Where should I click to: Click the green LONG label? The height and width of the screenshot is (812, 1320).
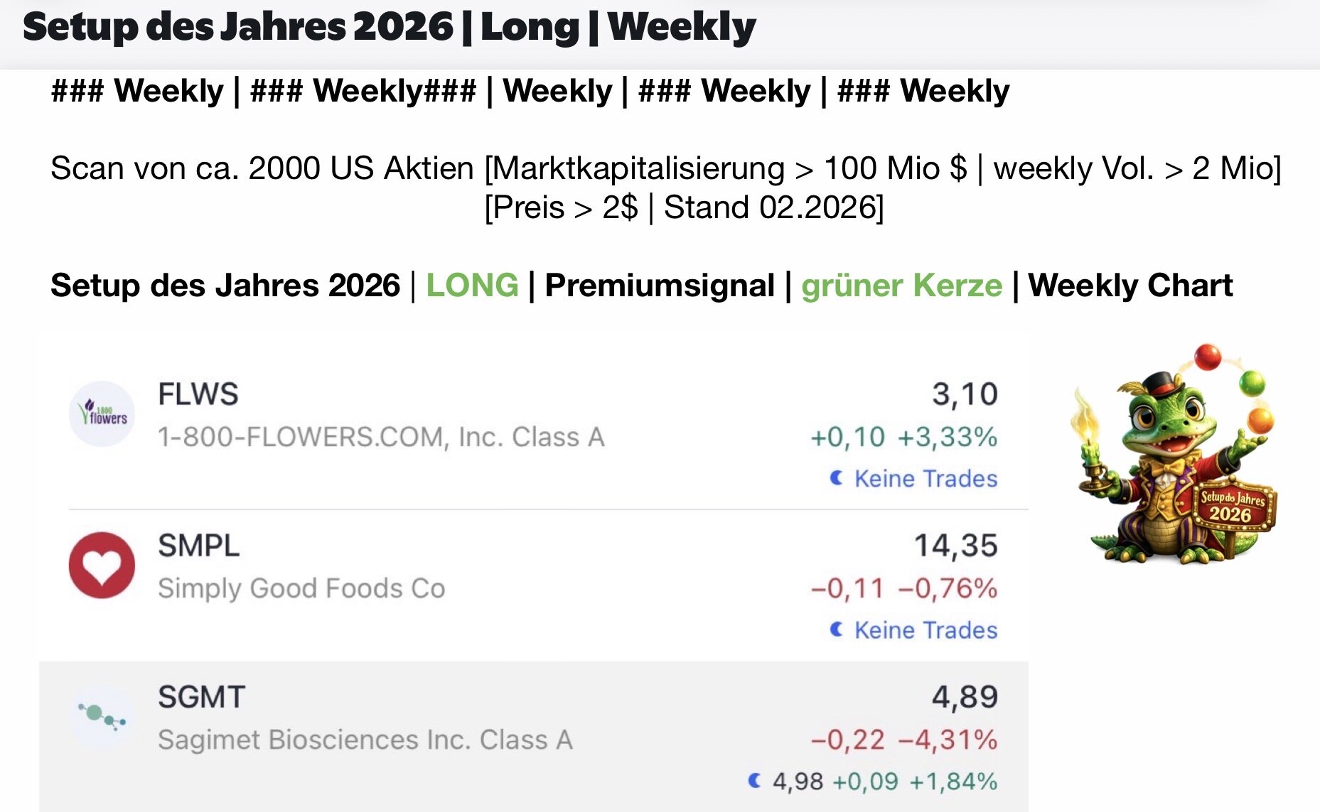472,286
